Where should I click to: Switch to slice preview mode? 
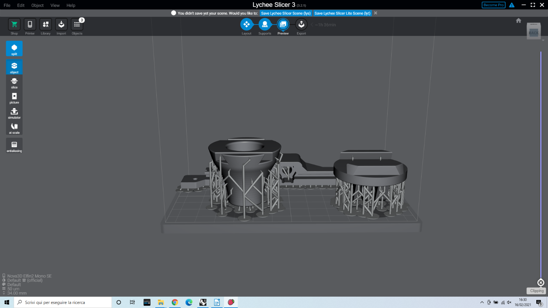[14, 83]
